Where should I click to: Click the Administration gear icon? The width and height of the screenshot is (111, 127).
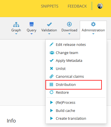(x=93, y=24)
